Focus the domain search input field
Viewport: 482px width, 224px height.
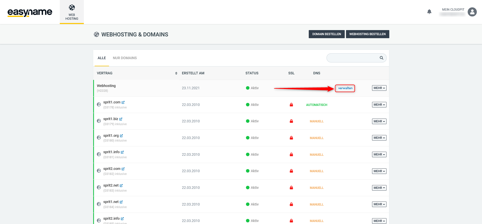click(x=352, y=58)
